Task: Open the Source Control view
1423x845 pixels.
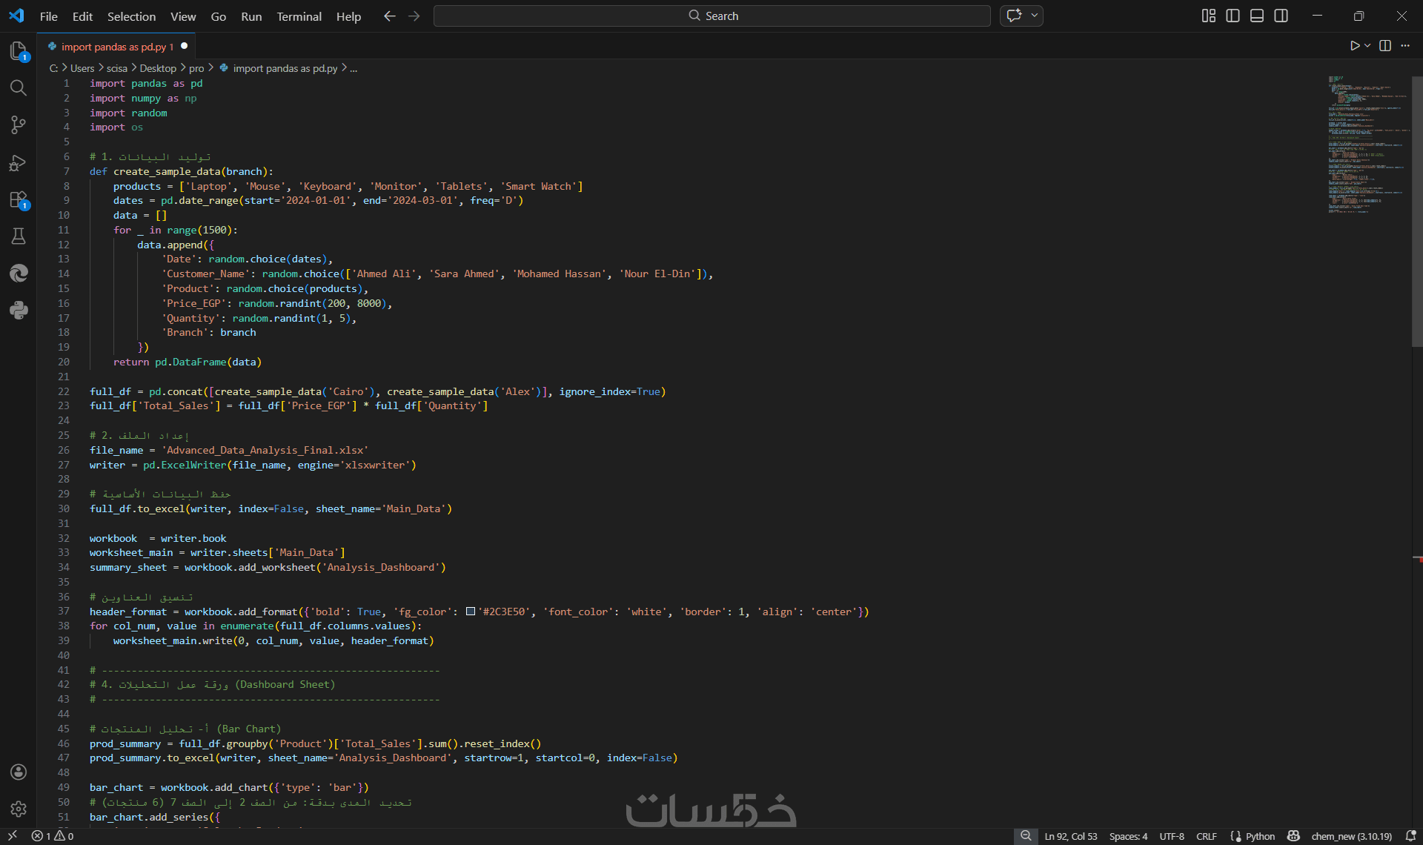Action: [x=19, y=125]
